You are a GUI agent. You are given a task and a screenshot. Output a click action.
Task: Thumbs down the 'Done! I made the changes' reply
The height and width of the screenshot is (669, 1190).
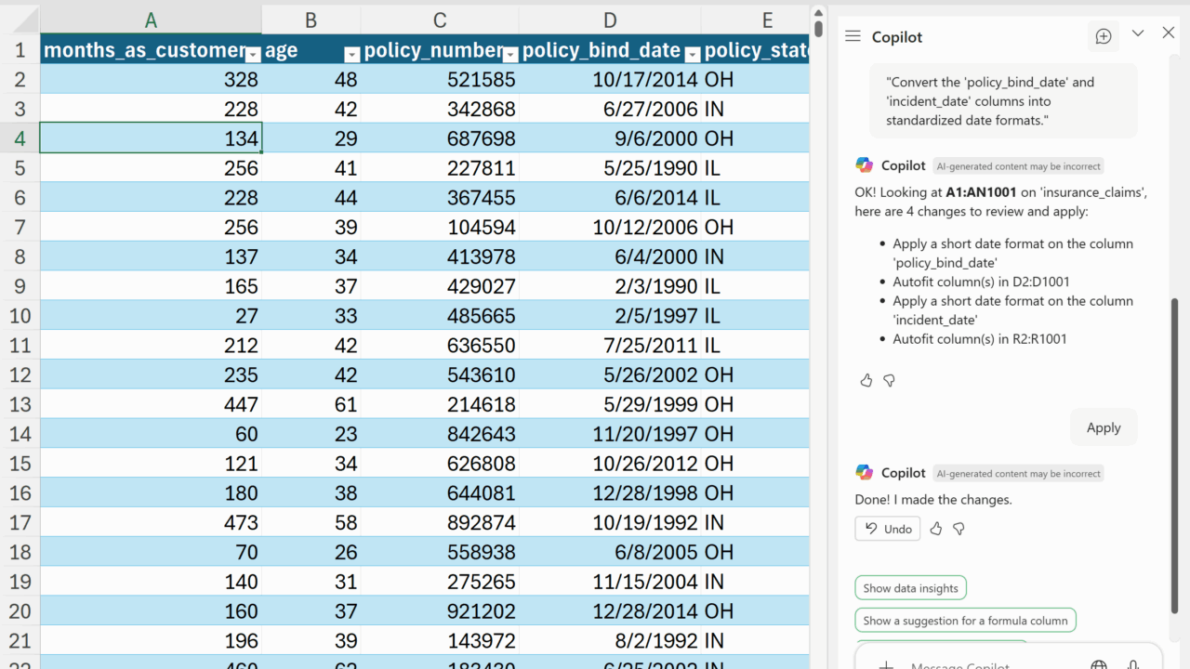point(959,529)
